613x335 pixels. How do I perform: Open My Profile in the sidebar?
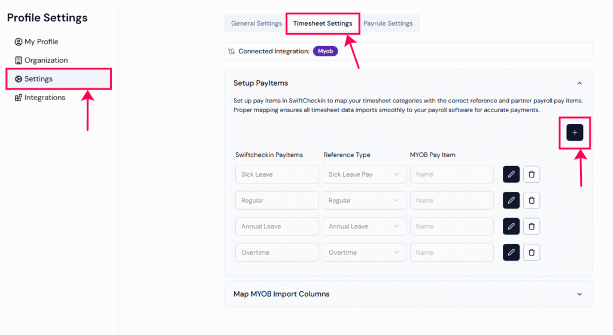41,42
